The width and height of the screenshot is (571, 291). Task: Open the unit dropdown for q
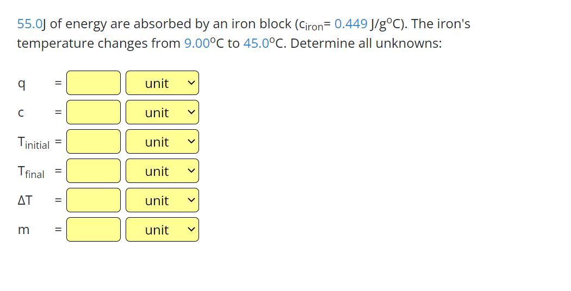162,83
